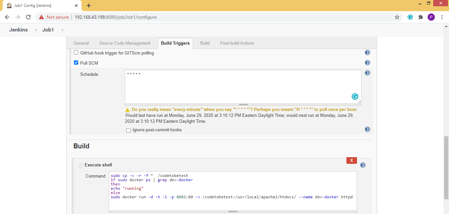This screenshot has height=214, width=449.
Task: Enable GitHub hook trigger for GITScm polling
Action: 76,52
